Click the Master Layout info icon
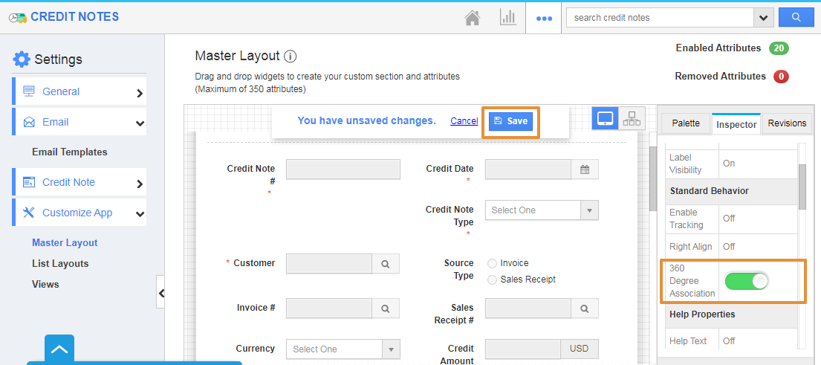The height and width of the screenshot is (365, 821). (x=290, y=56)
